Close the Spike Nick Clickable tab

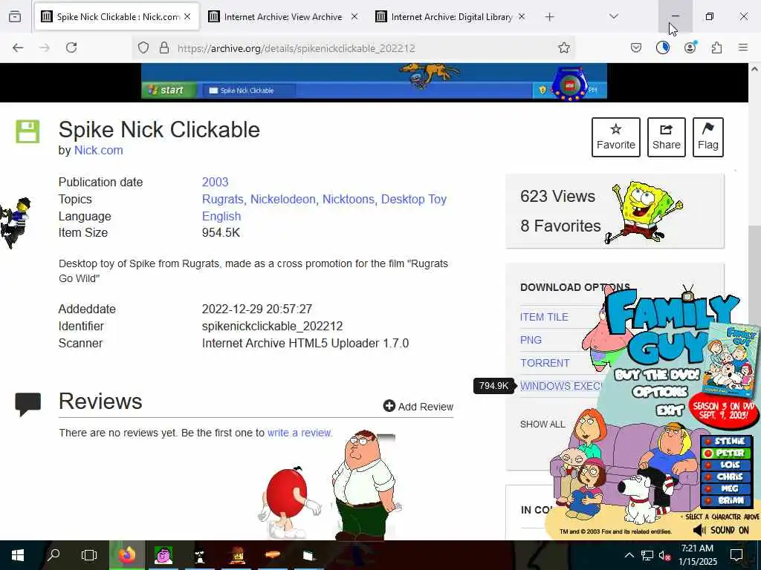pos(187,17)
